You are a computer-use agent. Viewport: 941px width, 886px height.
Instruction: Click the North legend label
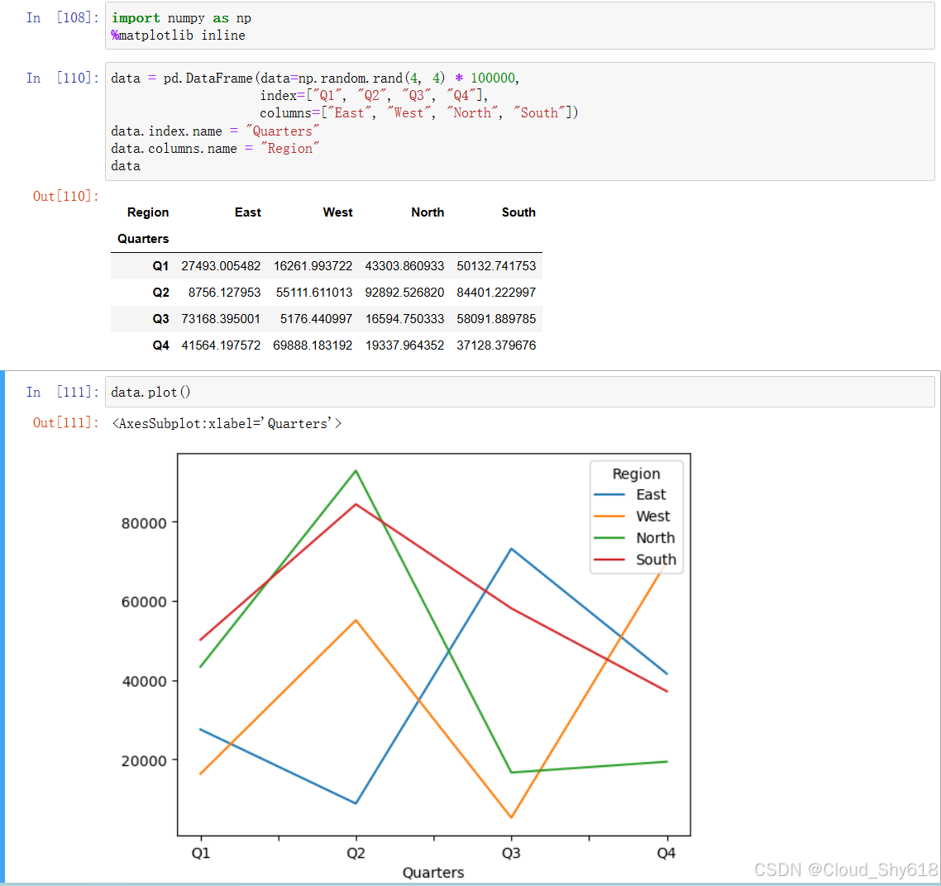coord(656,538)
